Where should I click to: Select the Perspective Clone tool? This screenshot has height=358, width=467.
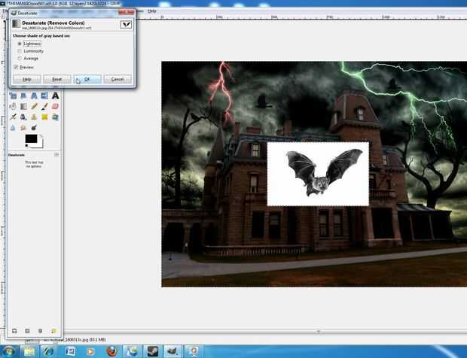click(x=55, y=117)
